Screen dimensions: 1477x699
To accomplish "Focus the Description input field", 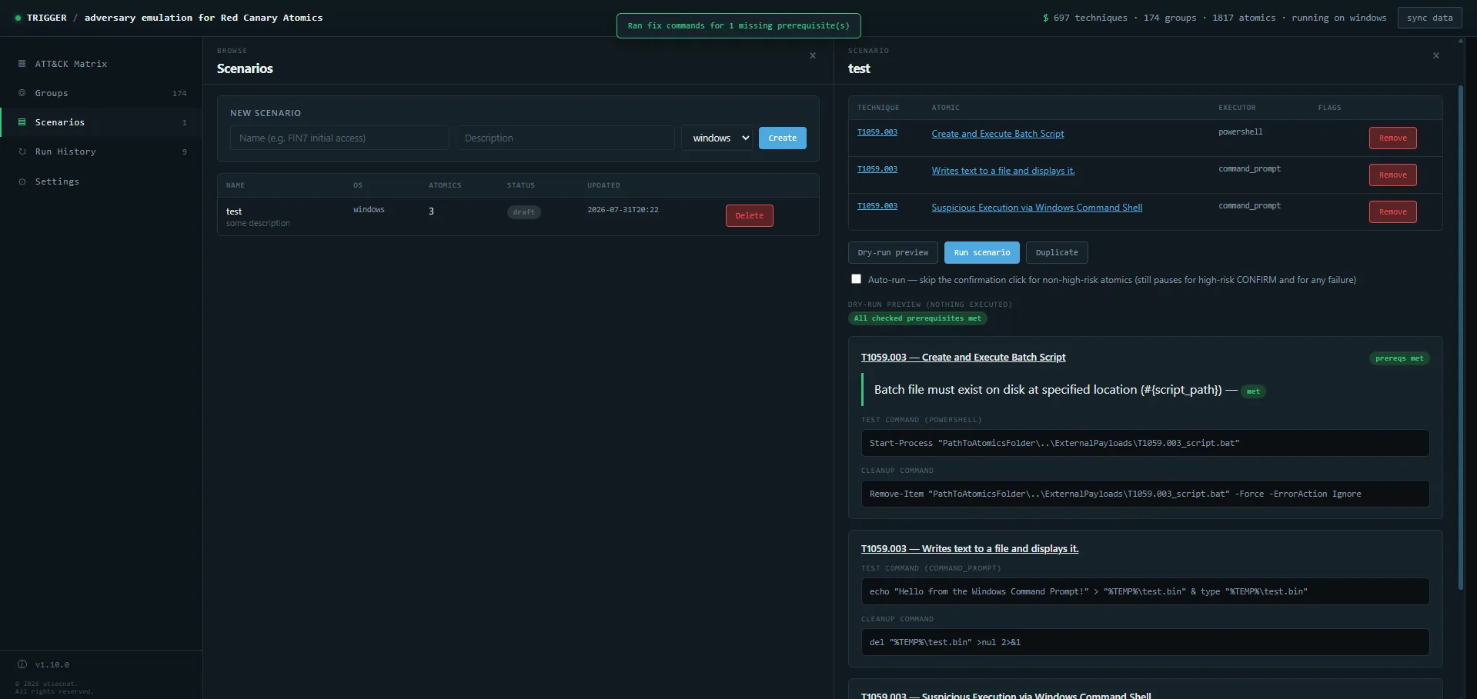I will click(565, 138).
